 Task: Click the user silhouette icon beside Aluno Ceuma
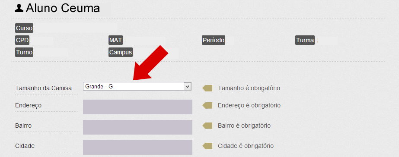(x=19, y=8)
